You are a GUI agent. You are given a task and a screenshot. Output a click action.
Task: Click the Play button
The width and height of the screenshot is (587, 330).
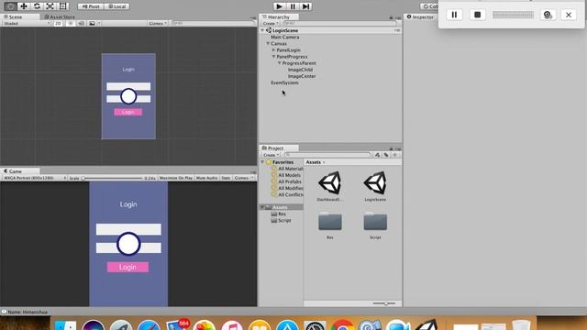tap(279, 6)
